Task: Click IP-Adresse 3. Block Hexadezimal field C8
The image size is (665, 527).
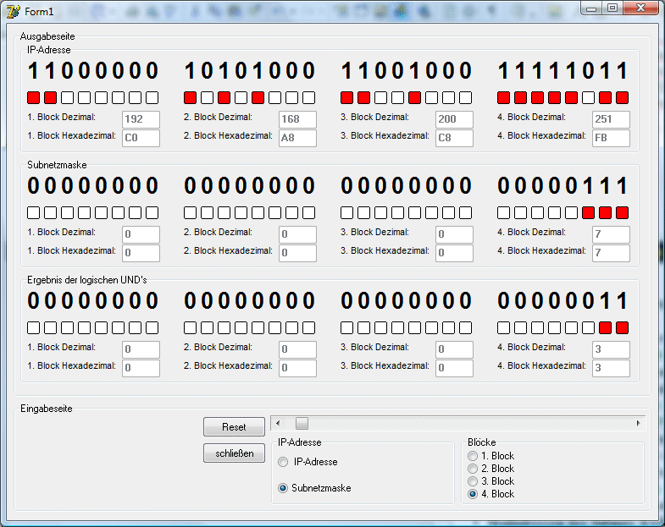Action: [x=454, y=138]
